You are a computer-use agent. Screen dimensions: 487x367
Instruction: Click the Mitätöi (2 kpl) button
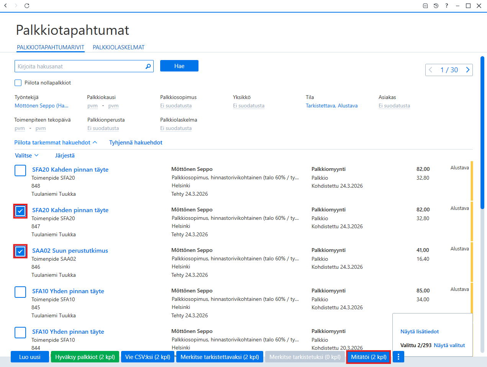[369, 357]
